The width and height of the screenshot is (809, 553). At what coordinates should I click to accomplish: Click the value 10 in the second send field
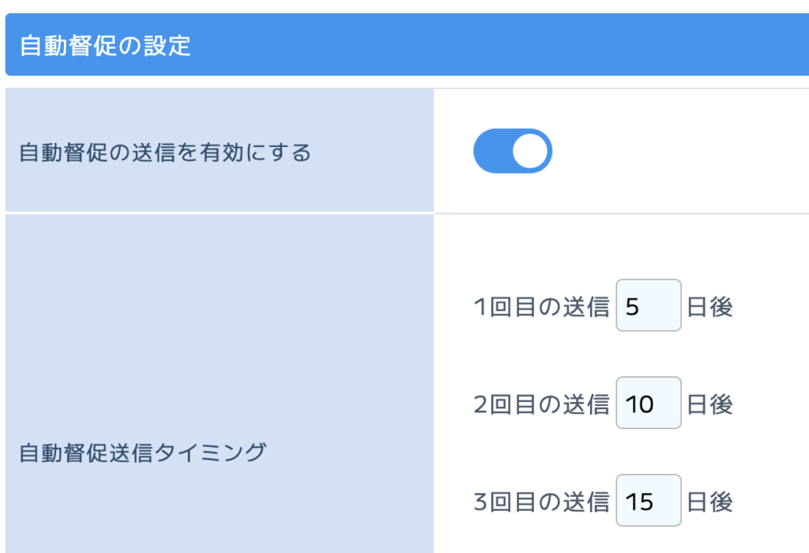[638, 404]
